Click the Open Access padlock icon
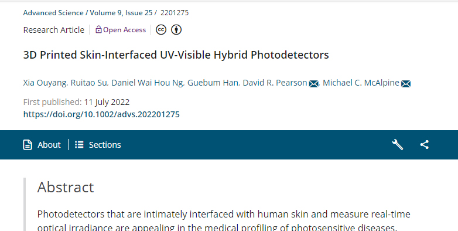Viewport: 458px width, 231px height. [98, 29]
